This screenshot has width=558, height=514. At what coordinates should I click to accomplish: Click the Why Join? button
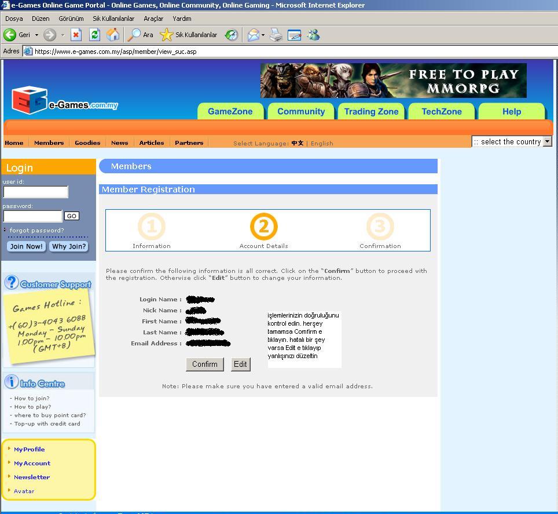click(69, 246)
